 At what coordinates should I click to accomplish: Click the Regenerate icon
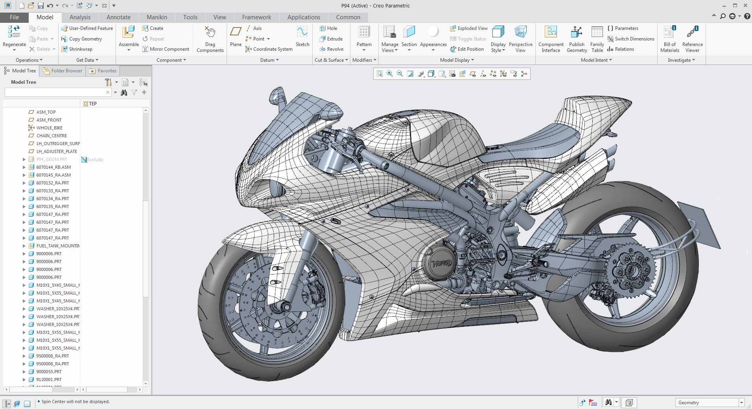pos(14,31)
